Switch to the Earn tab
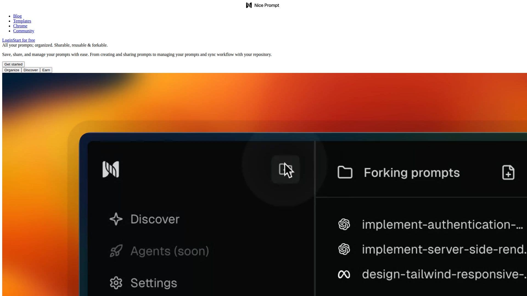 coord(46,70)
